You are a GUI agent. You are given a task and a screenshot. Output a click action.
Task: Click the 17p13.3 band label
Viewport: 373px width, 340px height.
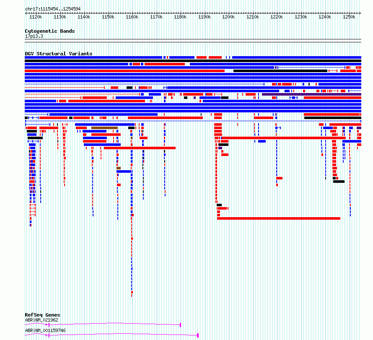(x=34, y=36)
